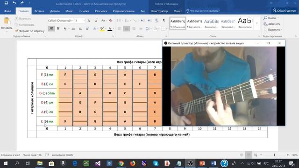Toggle center alignment
299x168 pixels.
(127, 29)
